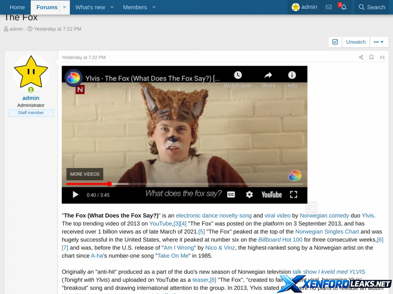The width and height of the screenshot is (393, 294).
Task: Open the thread more options menu
Action: pyautogui.click(x=379, y=42)
